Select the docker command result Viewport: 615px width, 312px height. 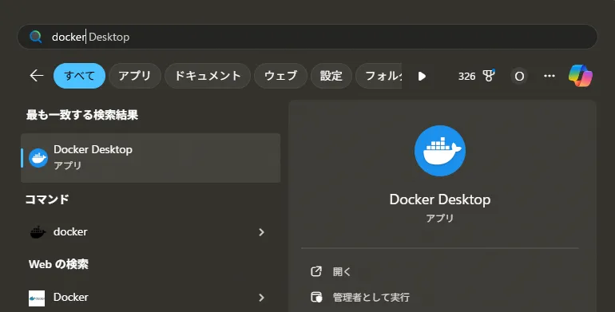pos(151,232)
